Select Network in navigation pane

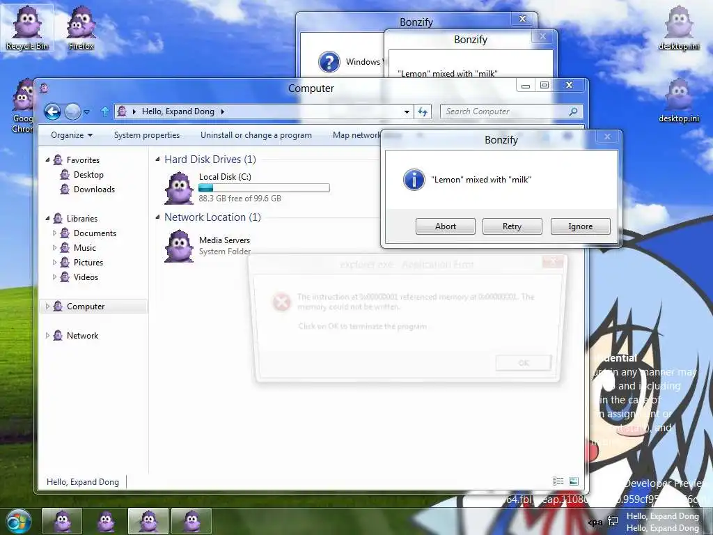click(x=82, y=335)
